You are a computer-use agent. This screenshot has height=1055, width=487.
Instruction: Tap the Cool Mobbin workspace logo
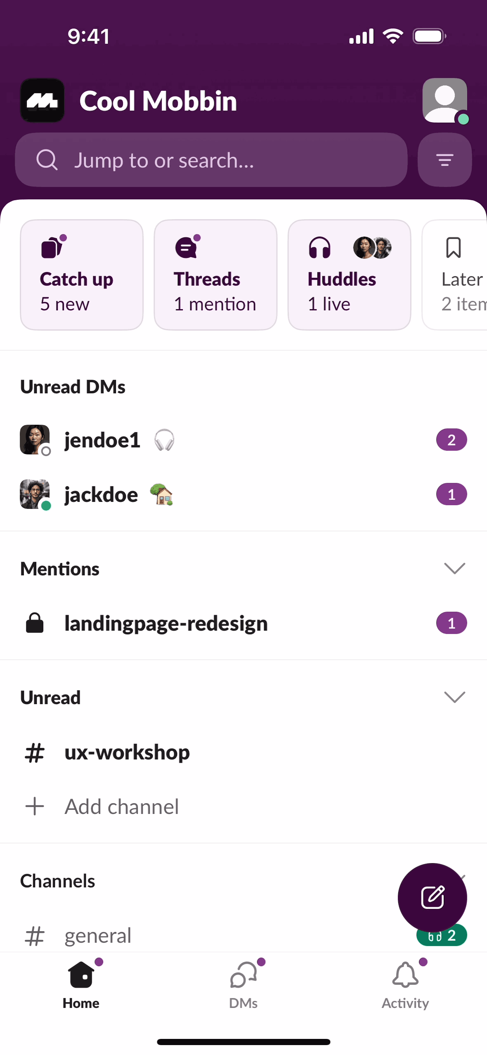pos(42,100)
